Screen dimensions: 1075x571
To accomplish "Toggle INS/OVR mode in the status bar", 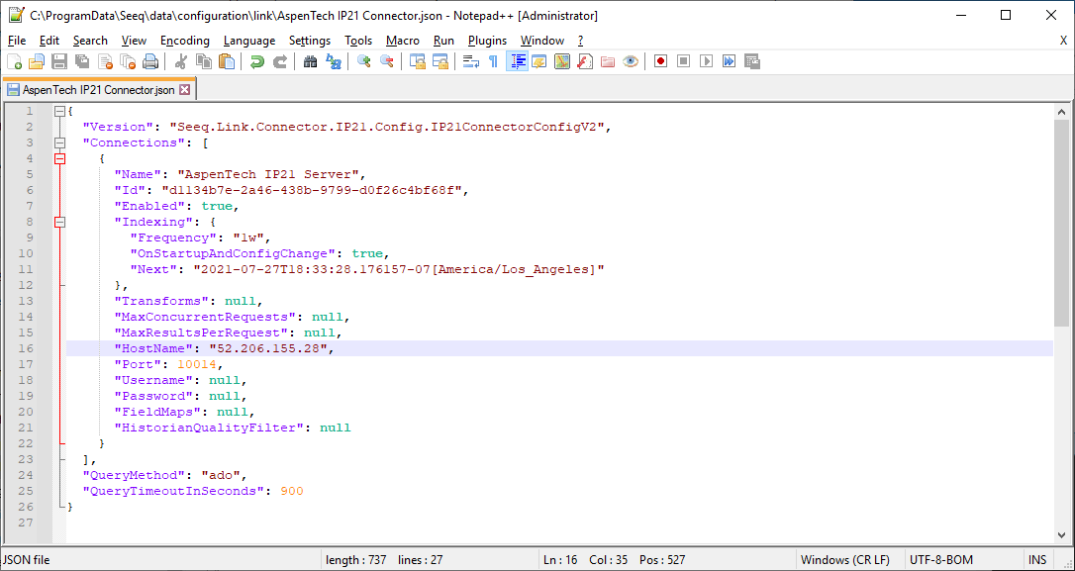I will [x=1036, y=560].
